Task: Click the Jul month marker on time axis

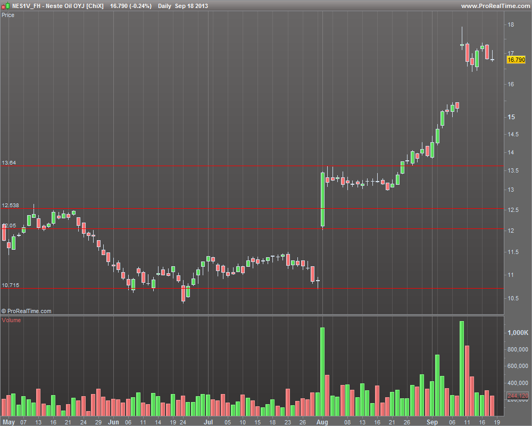Action: pyautogui.click(x=208, y=422)
